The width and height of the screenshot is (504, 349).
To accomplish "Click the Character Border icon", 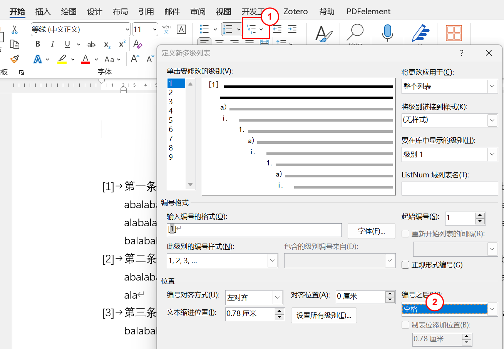I will pyautogui.click(x=181, y=29).
